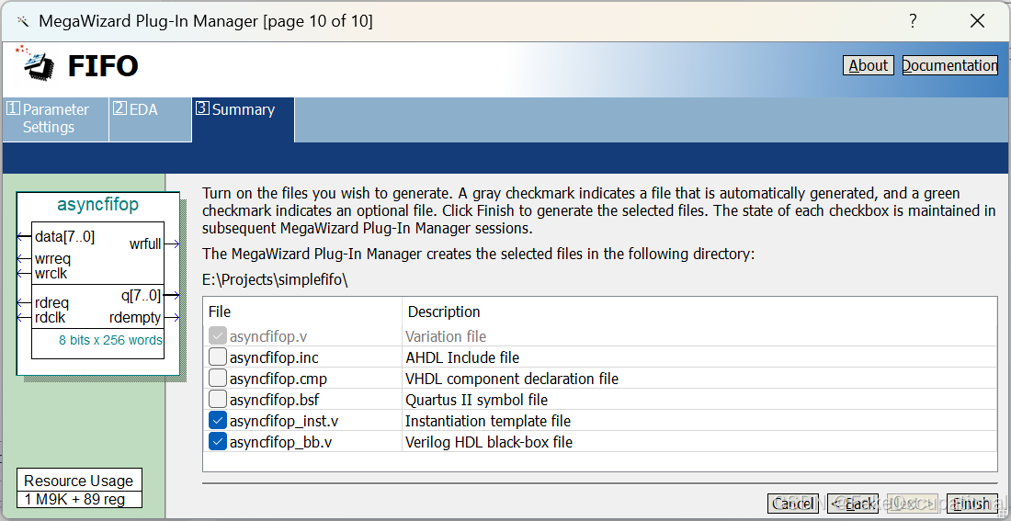Click the '8 bits x 256 words' text
The image size is (1011, 521).
tap(110, 340)
